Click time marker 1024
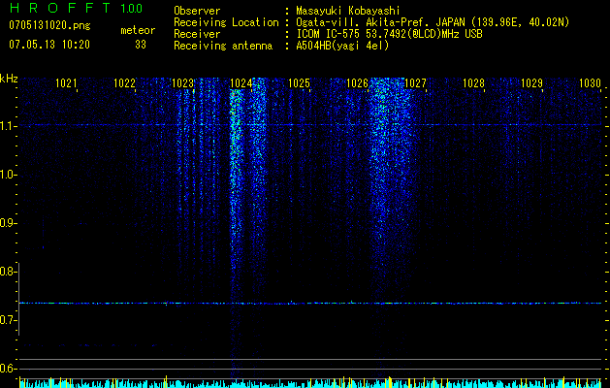This screenshot has height=388, width=610. [241, 83]
